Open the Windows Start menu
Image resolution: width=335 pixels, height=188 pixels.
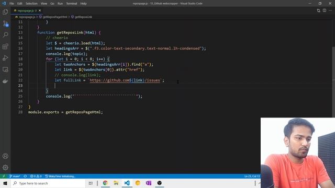coord(5,183)
